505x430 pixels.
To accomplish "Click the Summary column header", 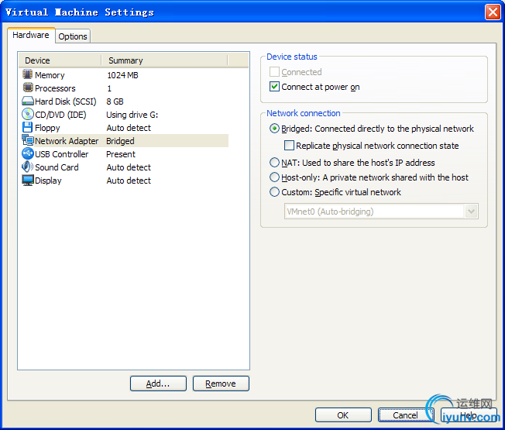I will (x=164, y=60).
